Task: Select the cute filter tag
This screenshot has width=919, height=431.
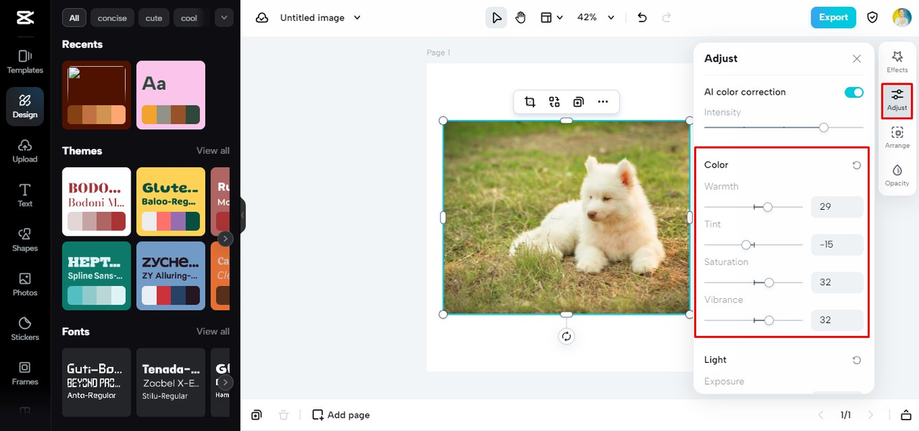Action: point(154,18)
